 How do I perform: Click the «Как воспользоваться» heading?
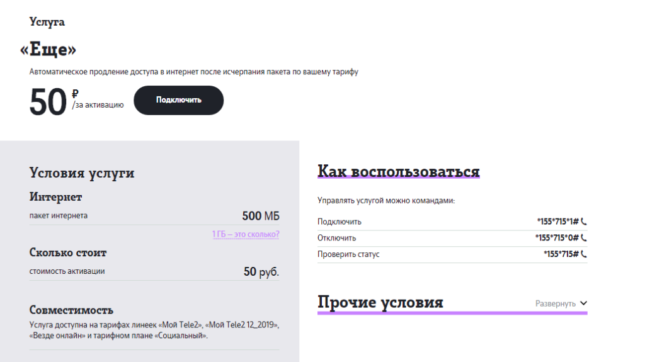point(398,171)
